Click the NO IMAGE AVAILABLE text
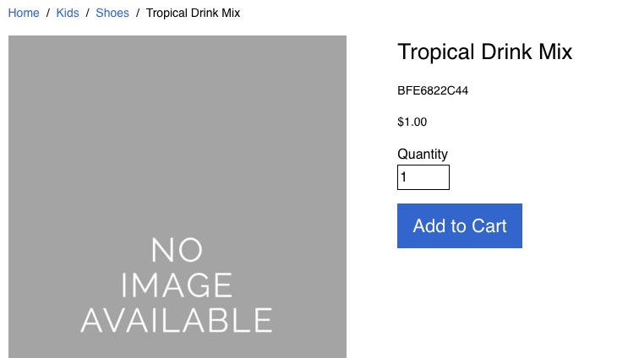This screenshot has width=639, height=358. point(177,285)
